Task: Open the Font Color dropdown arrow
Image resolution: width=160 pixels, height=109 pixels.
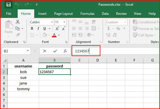Action: [59, 35]
